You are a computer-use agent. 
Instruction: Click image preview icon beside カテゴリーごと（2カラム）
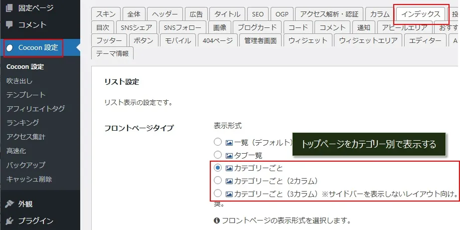tap(229, 181)
